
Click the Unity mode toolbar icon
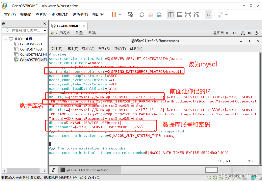197,15
